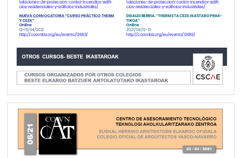Screen dimensions: 243x158
Task: Click the "Online" label under the Spanish course
Action: [x=26, y=25]
